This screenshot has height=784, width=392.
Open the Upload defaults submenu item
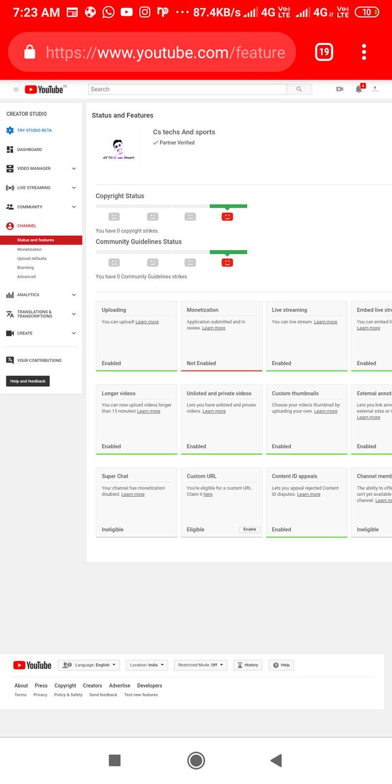click(32, 259)
